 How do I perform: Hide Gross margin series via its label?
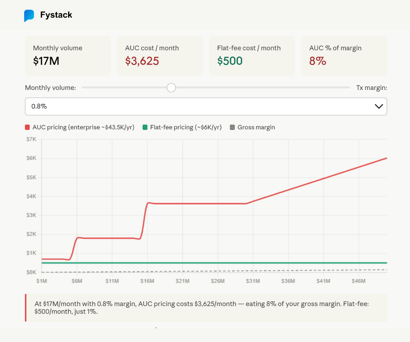click(256, 127)
